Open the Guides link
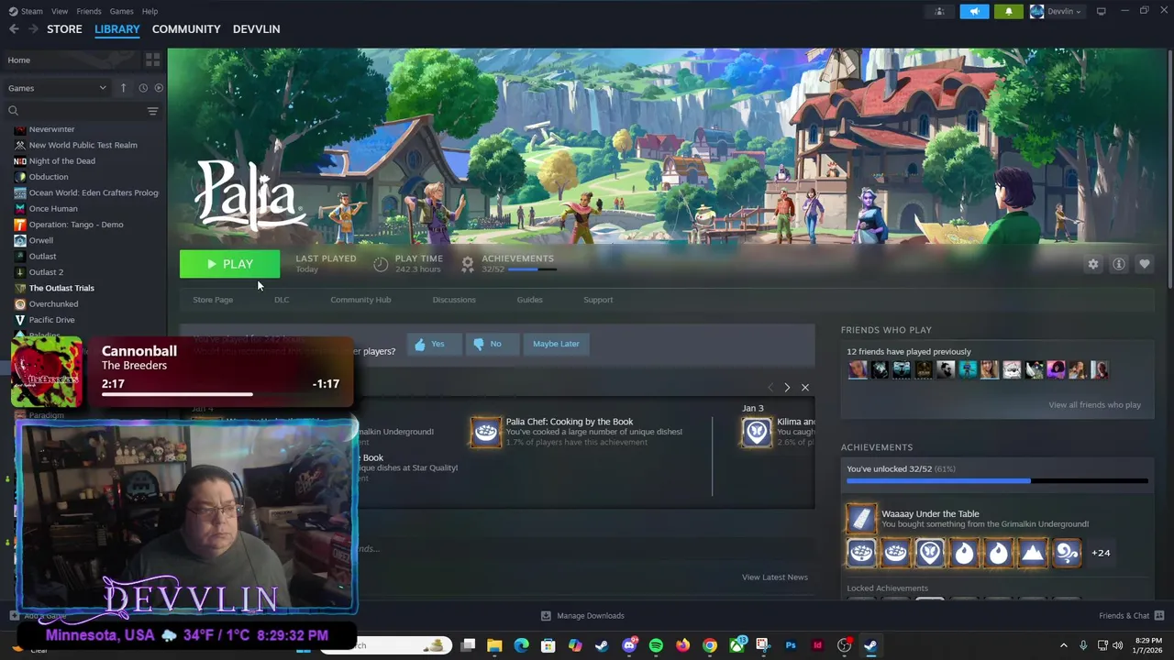 529,300
